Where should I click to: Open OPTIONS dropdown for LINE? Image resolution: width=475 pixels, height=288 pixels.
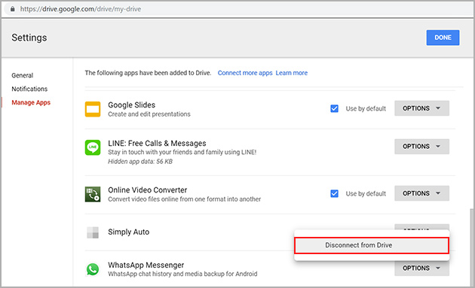point(421,147)
